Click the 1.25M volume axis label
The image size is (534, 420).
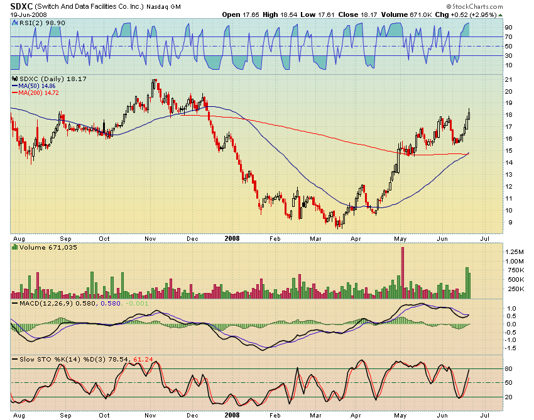(515, 252)
